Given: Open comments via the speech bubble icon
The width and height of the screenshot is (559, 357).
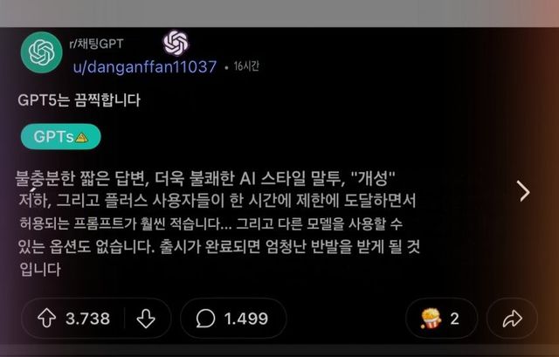Looking at the screenshot, I should pos(206,319).
